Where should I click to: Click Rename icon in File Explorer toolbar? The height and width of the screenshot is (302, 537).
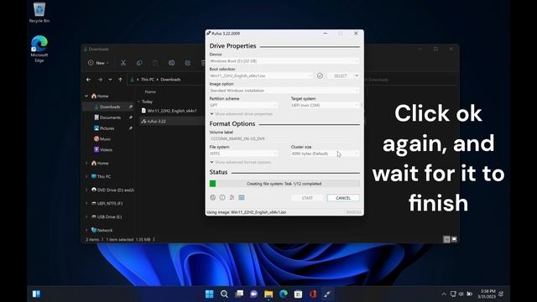pyautogui.click(x=171, y=63)
